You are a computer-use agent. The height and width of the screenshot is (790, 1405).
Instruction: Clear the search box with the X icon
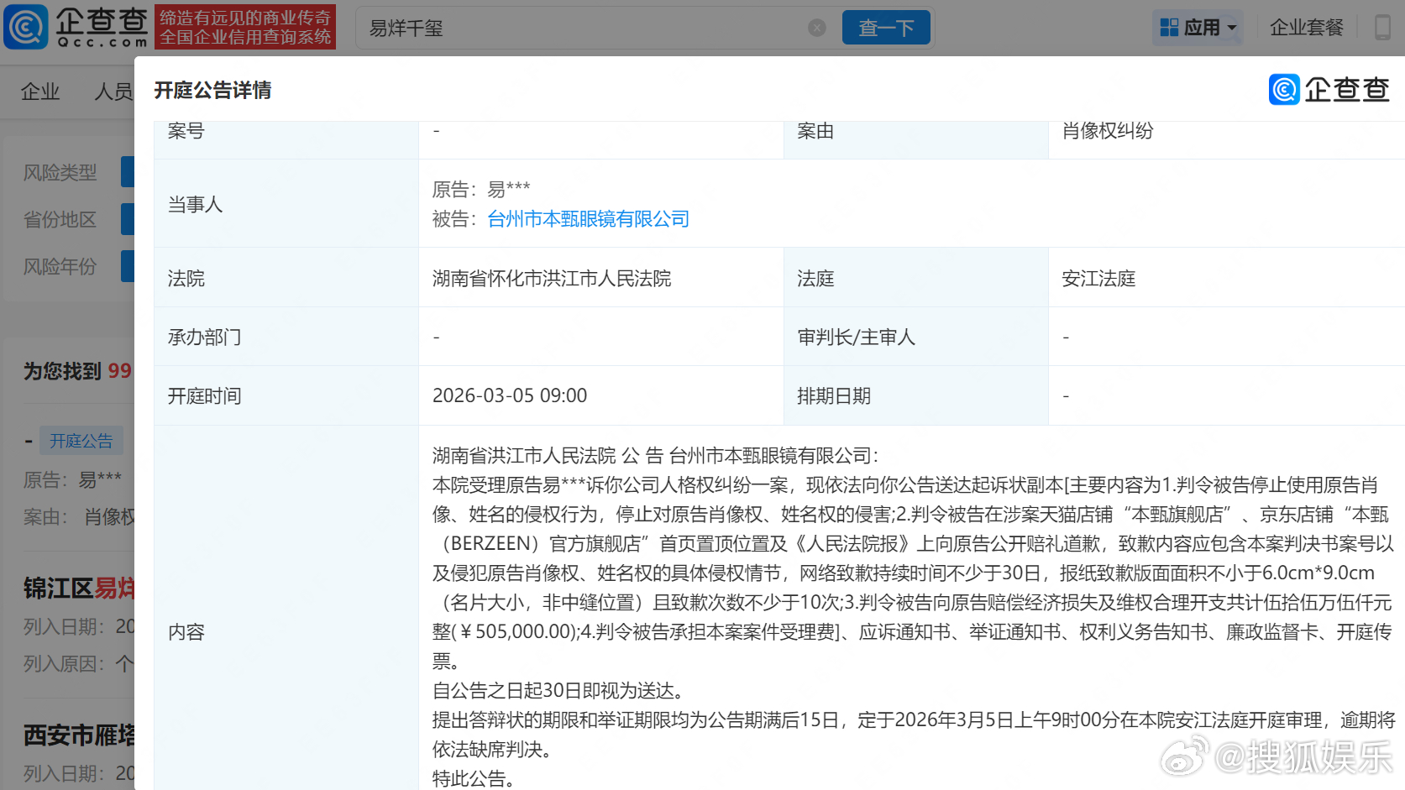[816, 28]
